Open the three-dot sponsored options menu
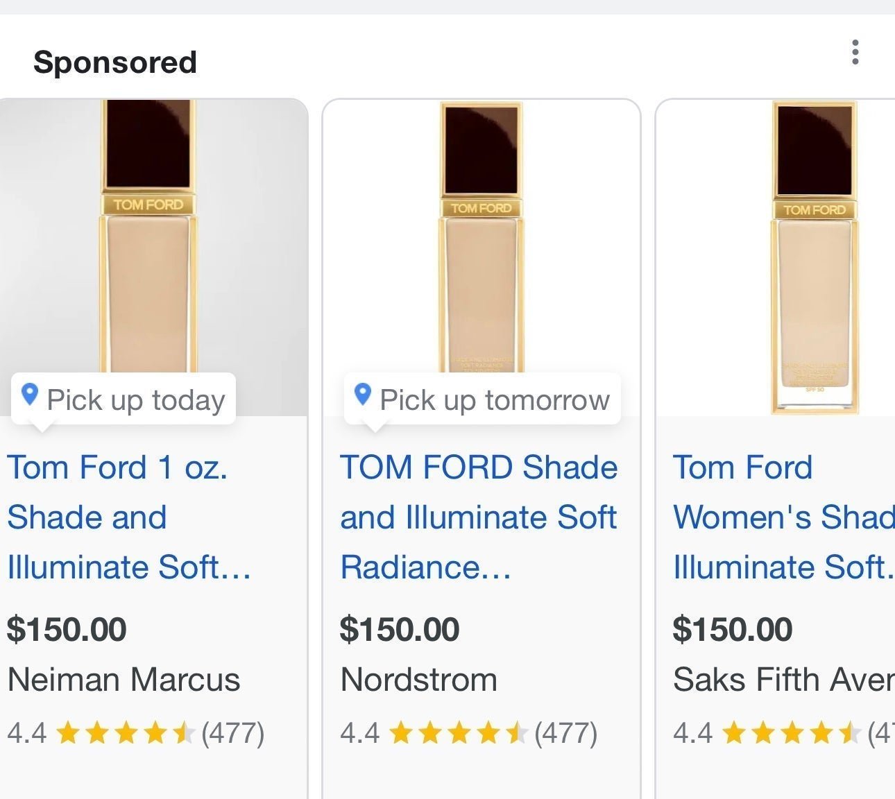Image resolution: width=895 pixels, height=799 pixels. click(855, 53)
